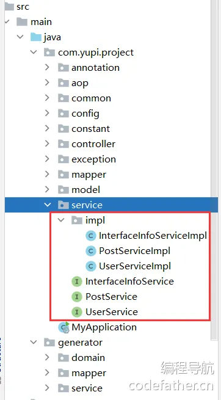Select the InterfaceInfoService file name
The image size is (221, 400).
pyautogui.click(x=129, y=282)
